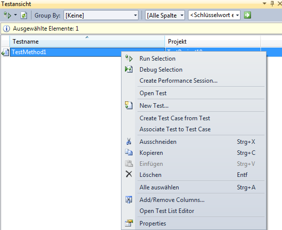Click the run tests toolbar icon

7,15
